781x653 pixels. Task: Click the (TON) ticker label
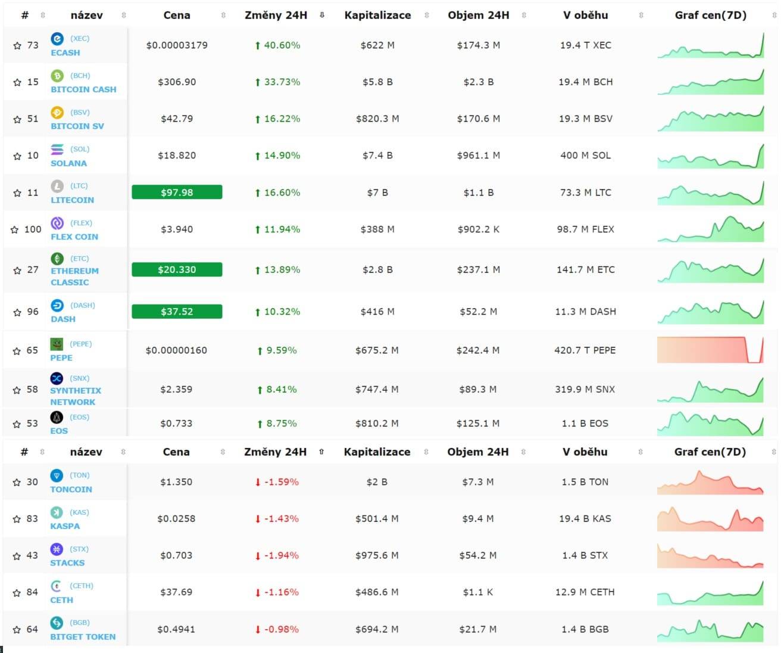click(80, 475)
